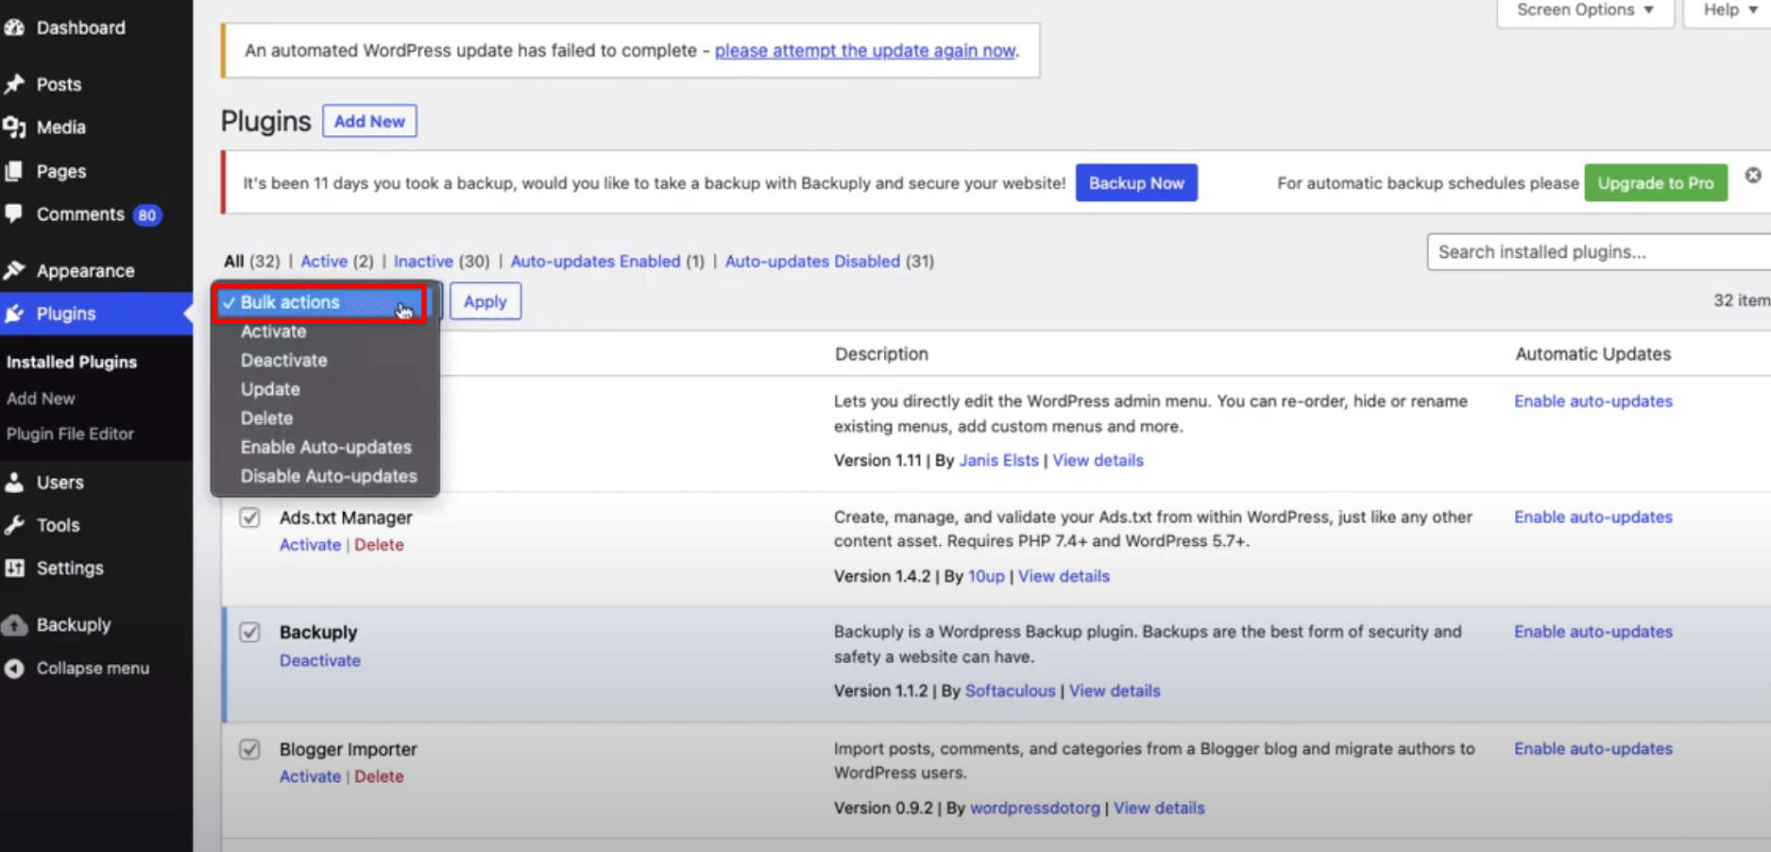Click the Appearance paintbrush icon

14,270
